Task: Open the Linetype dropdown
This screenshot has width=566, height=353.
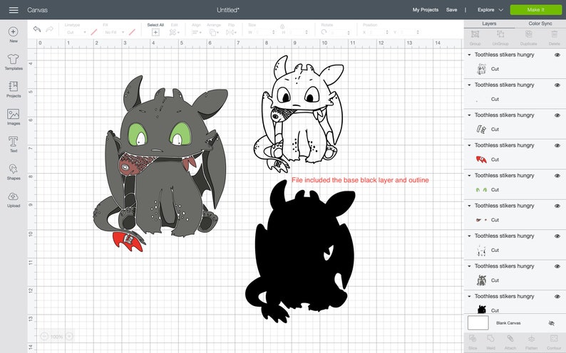Action: tap(76, 33)
